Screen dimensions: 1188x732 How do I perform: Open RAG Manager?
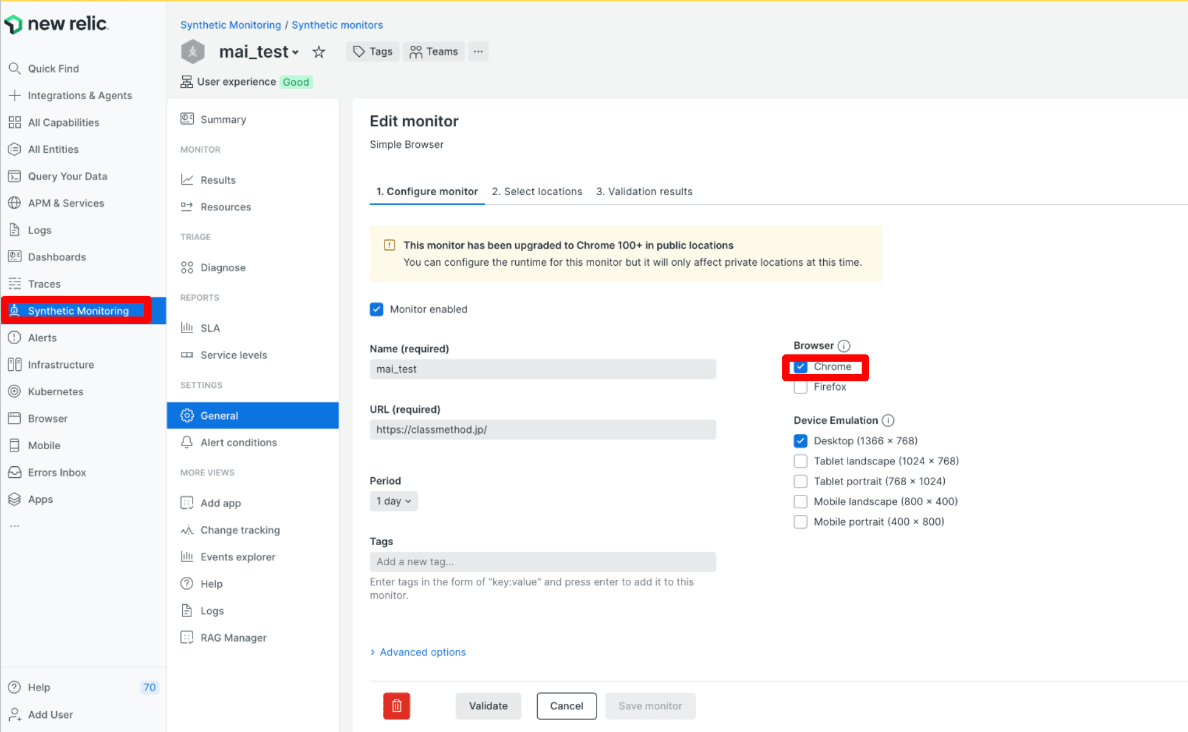click(224, 637)
